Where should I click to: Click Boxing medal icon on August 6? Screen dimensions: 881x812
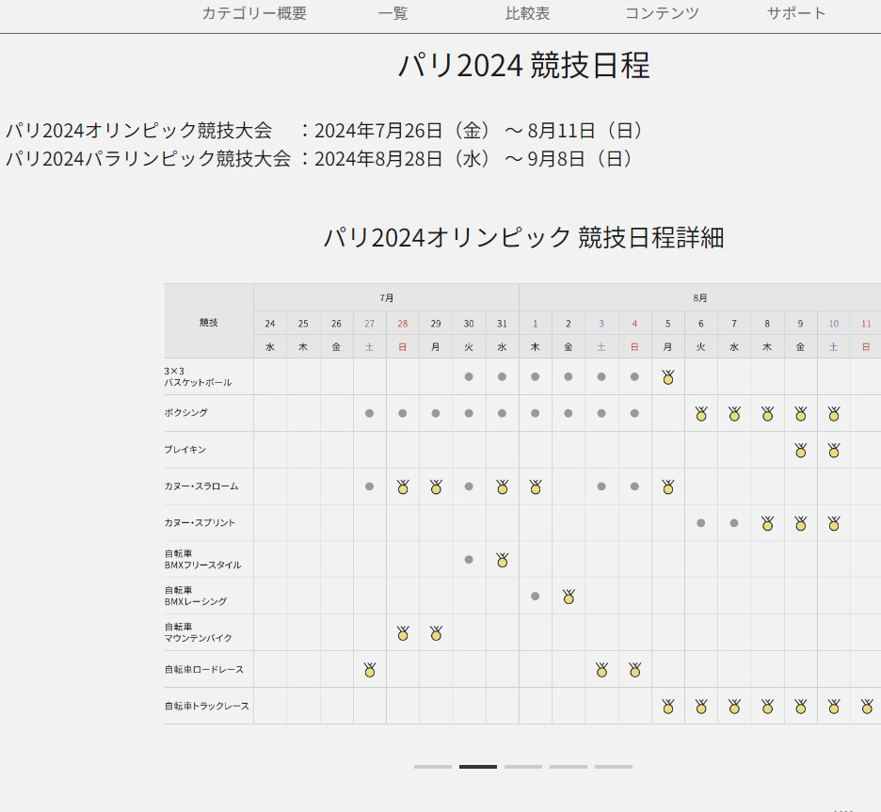pyautogui.click(x=700, y=413)
